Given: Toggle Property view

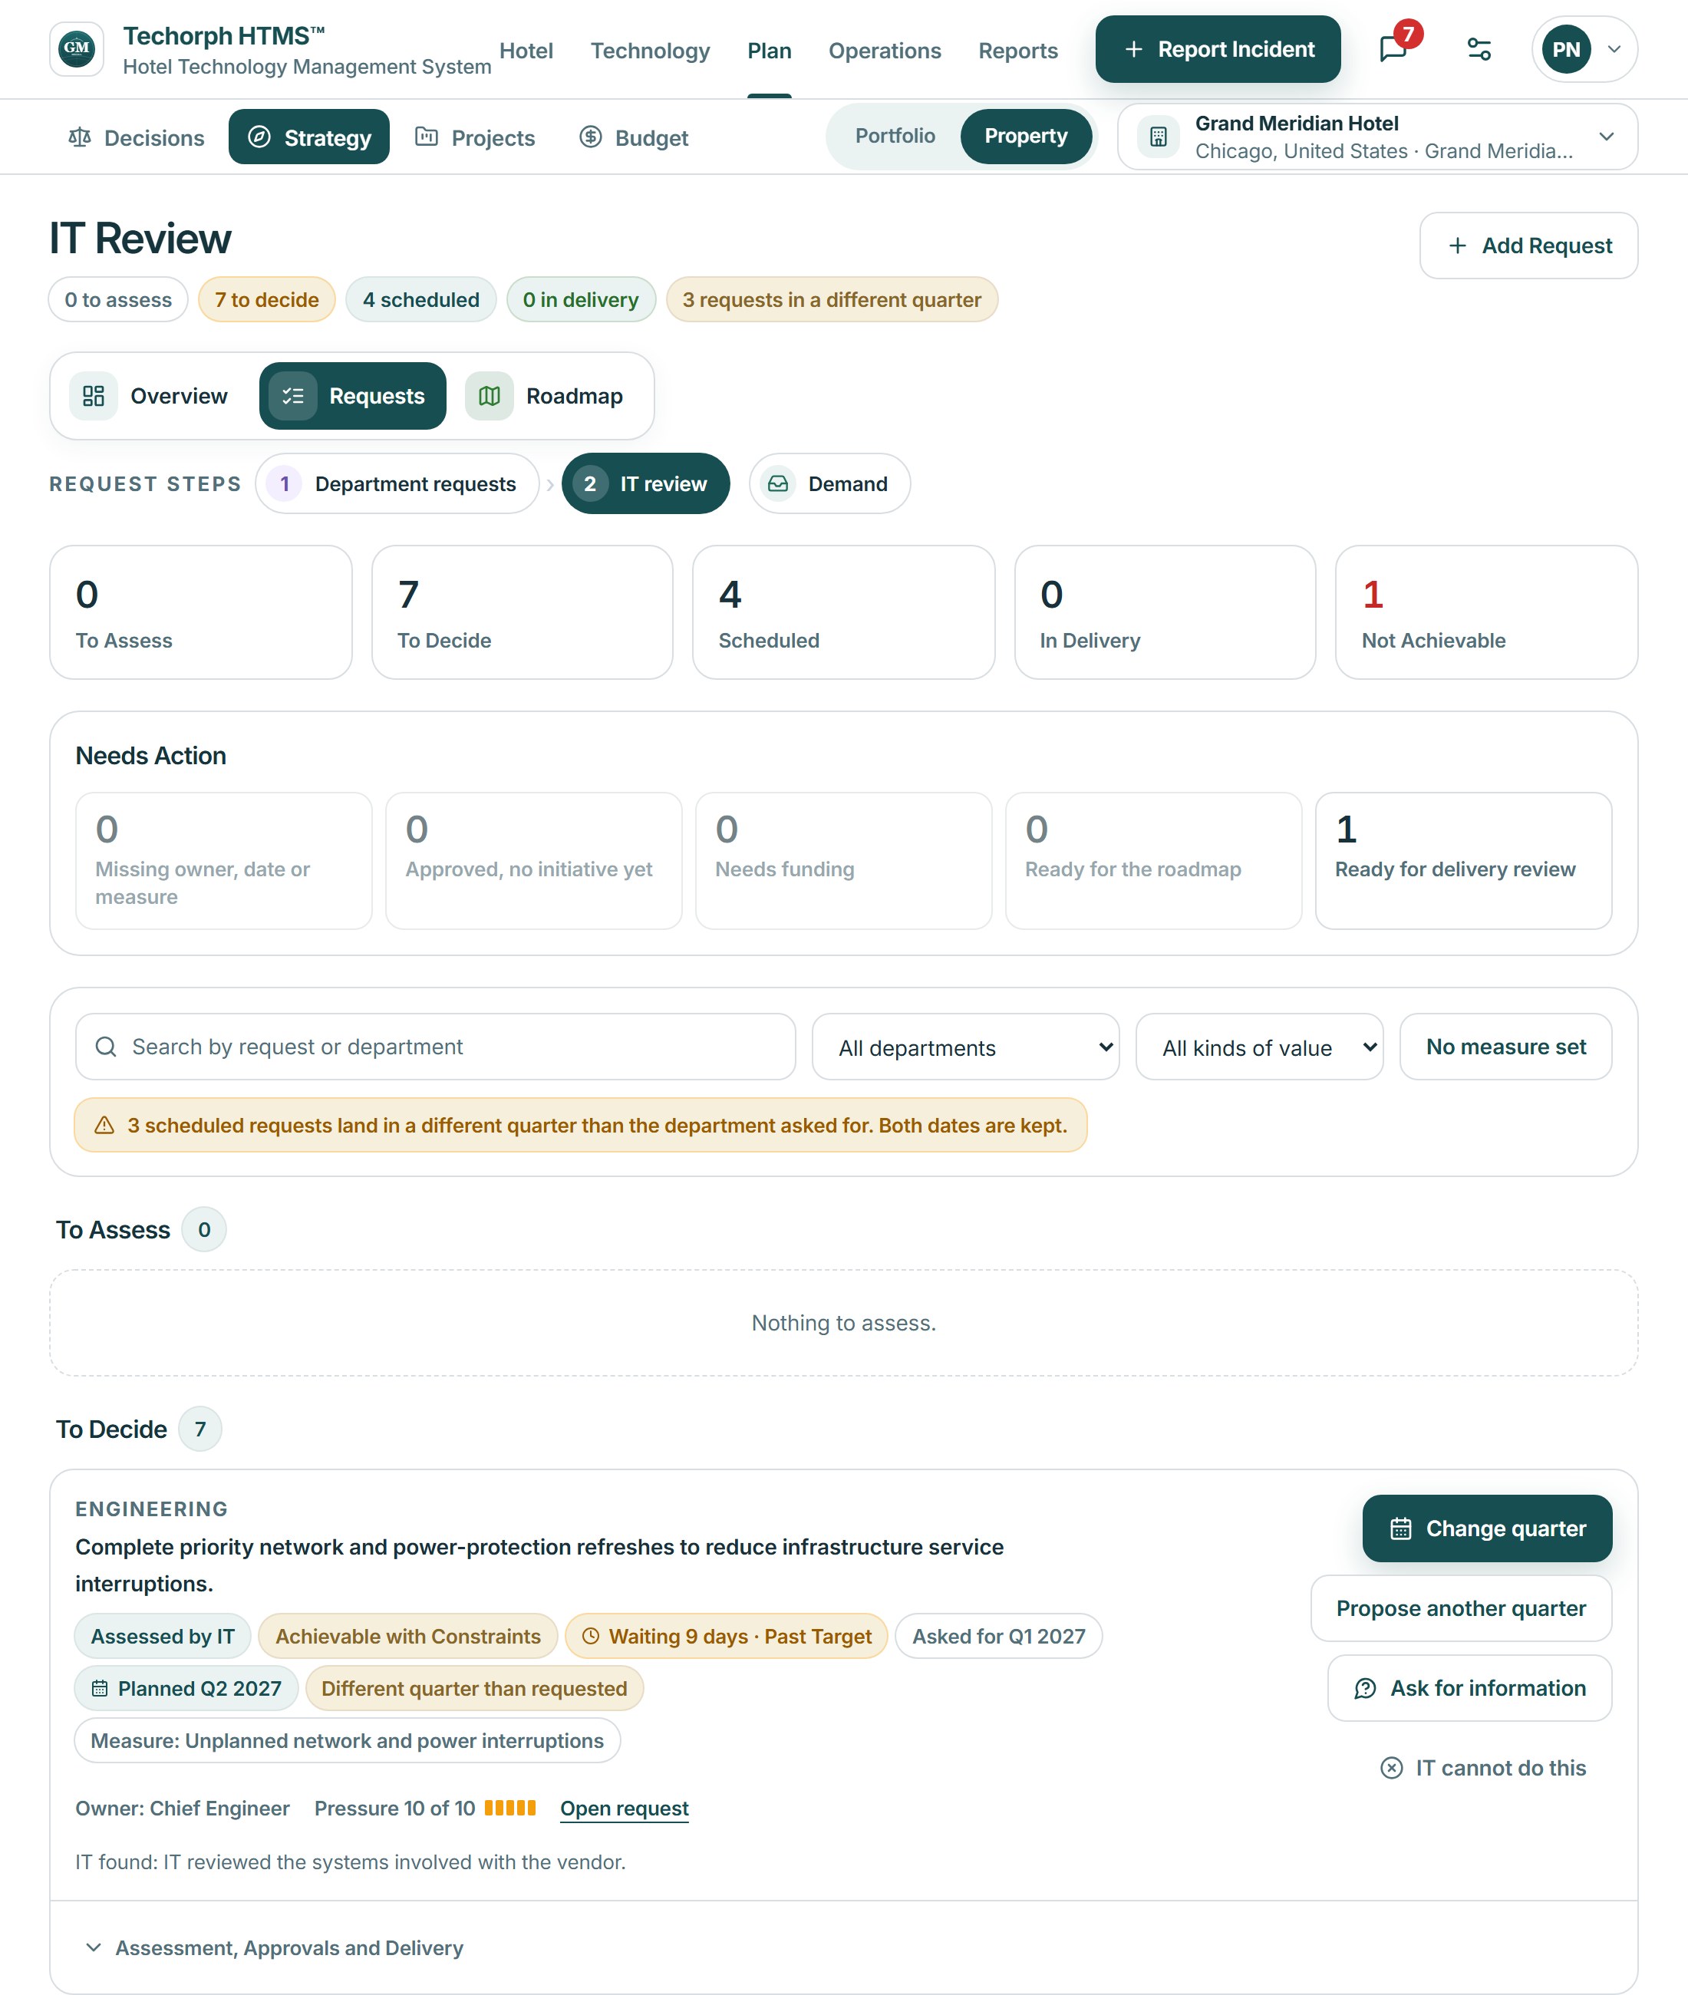Looking at the screenshot, I should click(1026, 136).
